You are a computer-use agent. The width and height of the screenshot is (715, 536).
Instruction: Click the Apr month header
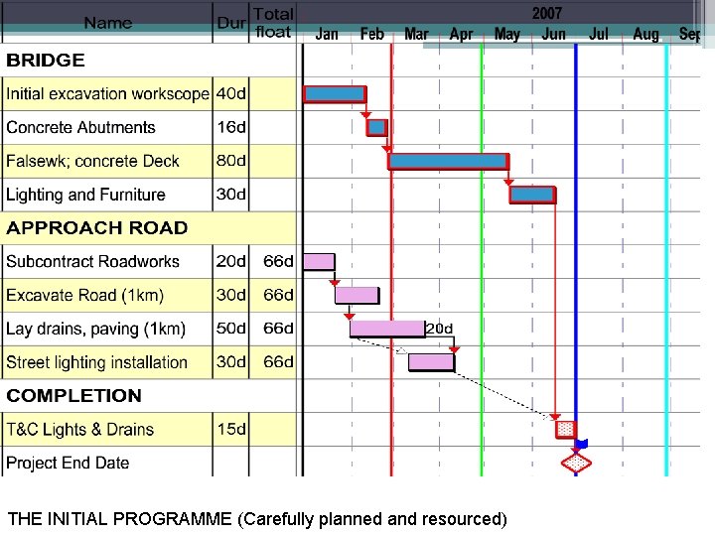pos(461,34)
